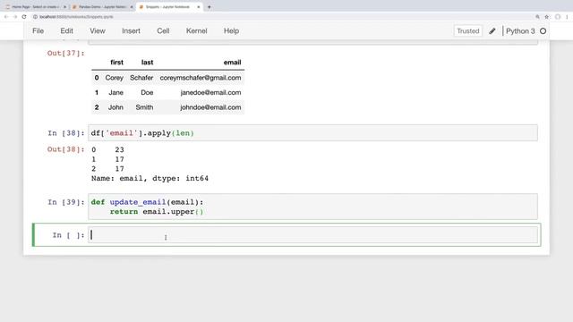The height and width of the screenshot is (322, 573).
Task: Click the 'John' table cell
Action: tap(115, 107)
